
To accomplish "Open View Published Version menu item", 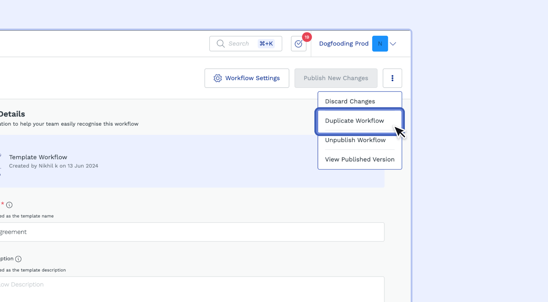I will 359,159.
